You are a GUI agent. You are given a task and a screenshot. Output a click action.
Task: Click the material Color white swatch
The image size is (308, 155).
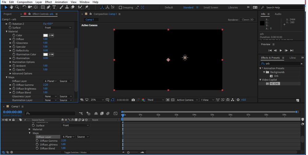click(x=45, y=35)
